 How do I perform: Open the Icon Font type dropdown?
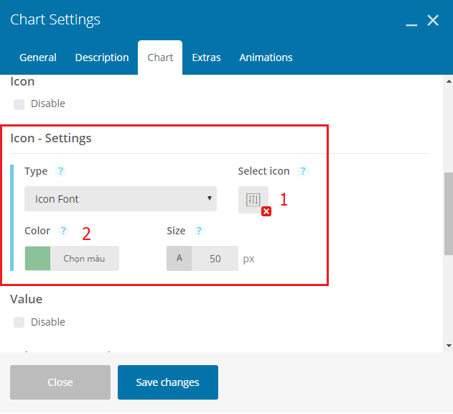pos(121,199)
